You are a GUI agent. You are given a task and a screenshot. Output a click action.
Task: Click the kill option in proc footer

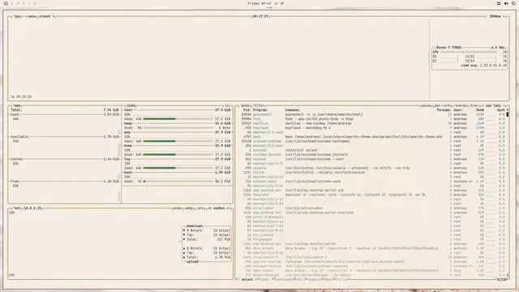point(300,280)
